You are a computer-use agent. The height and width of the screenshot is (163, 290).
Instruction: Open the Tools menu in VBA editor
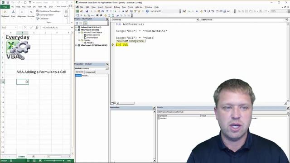(130, 7)
